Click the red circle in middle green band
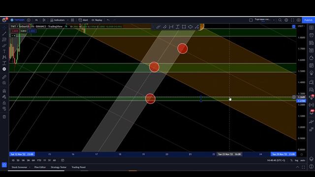Viewport: 315px width, 177px height. [154, 67]
